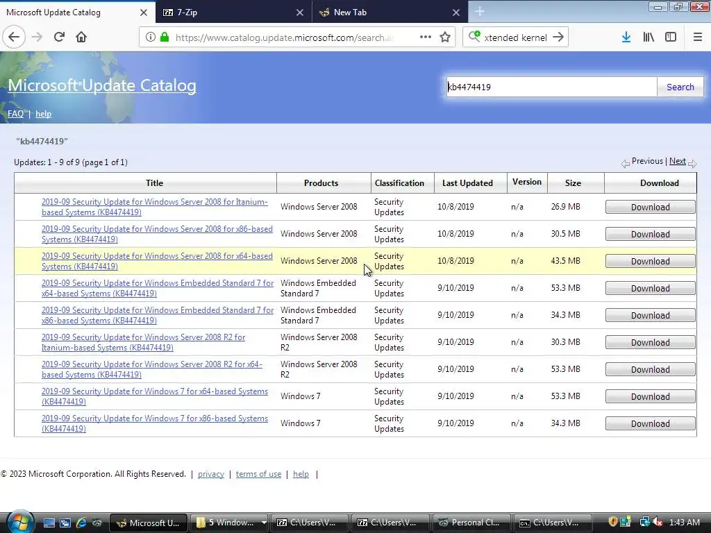Open the page actions three-dot menu
Viewport: 711px width, 533px height.
click(426, 37)
